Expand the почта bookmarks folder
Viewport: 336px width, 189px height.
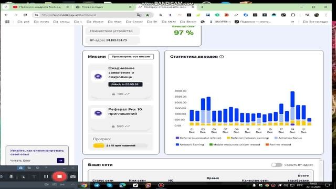[x=41, y=22]
